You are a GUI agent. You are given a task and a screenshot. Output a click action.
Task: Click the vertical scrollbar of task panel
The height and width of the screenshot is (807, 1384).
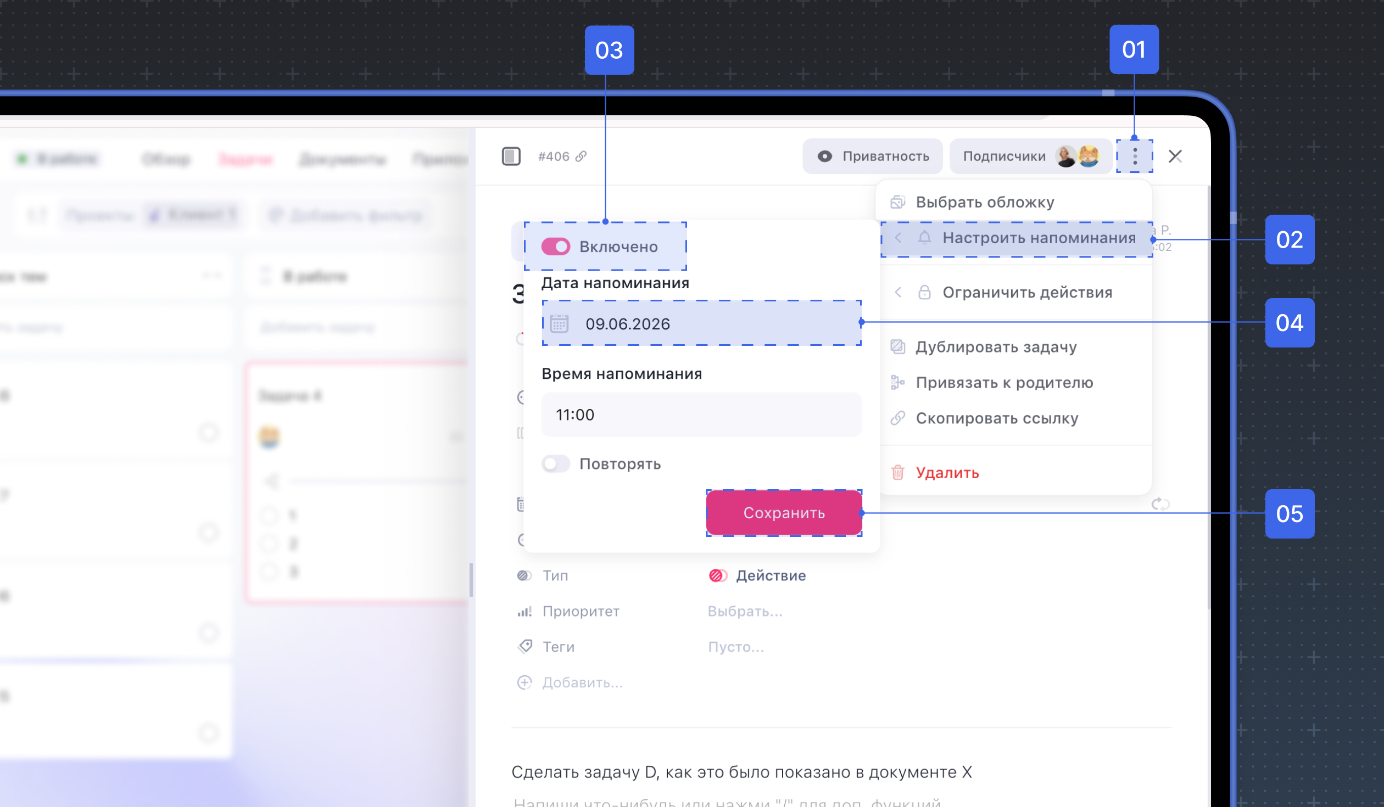[1209, 398]
